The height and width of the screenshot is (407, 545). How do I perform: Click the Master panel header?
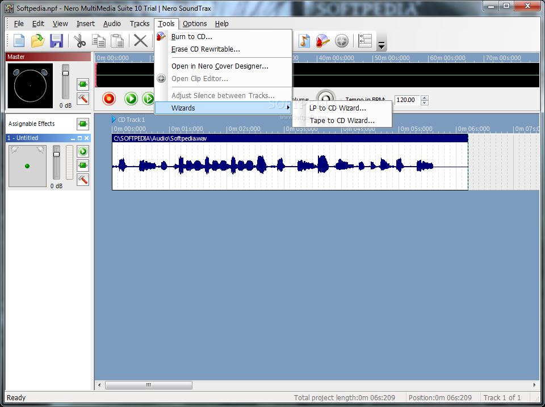click(48, 57)
